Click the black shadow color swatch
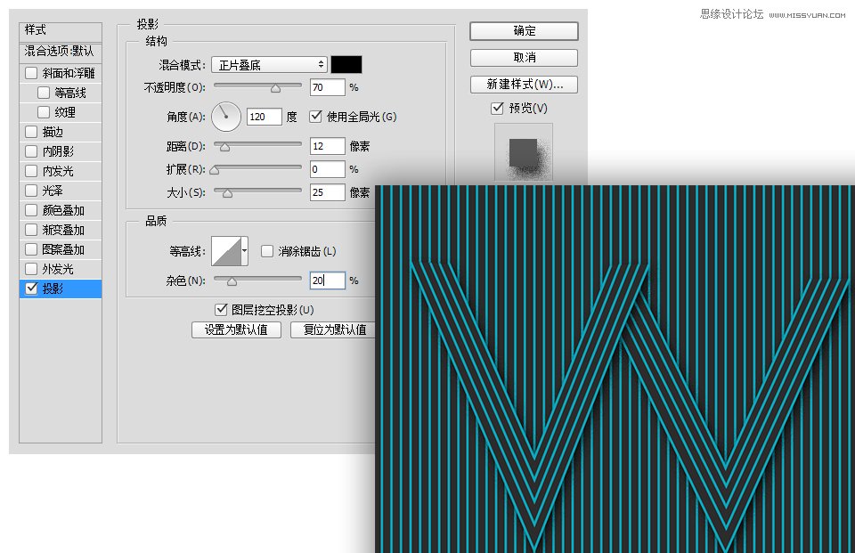This screenshot has height=553, width=855. [346, 63]
